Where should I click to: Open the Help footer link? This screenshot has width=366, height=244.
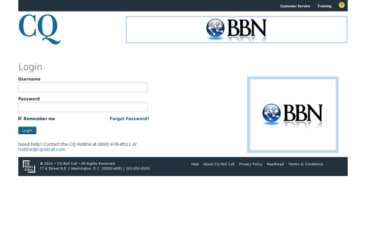pyautogui.click(x=195, y=164)
